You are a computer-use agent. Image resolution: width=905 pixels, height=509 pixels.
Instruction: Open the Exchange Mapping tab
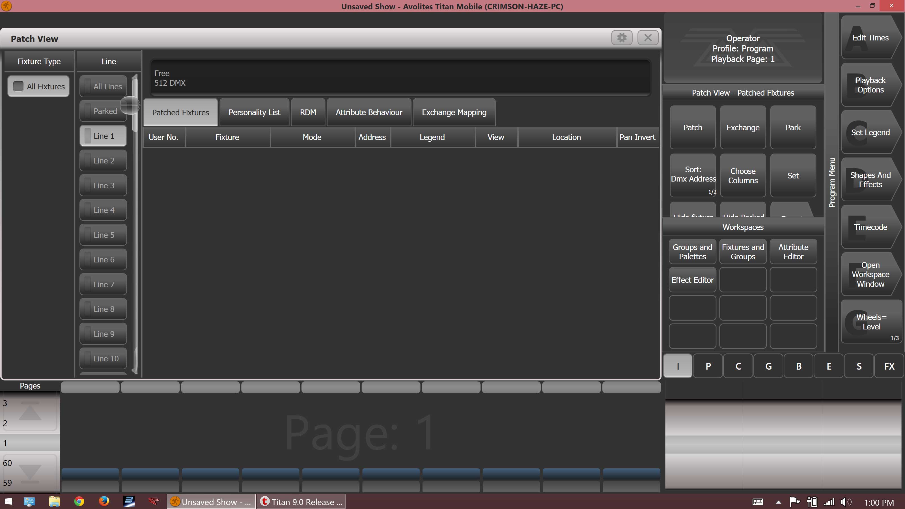[x=454, y=113]
